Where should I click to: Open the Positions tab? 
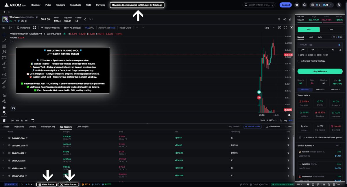(x=19, y=127)
